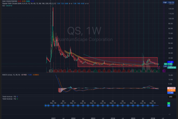Viewport: 178px width, 119px height.
Task: Click the revenue diamond under Dec '25
Action: pyautogui.click(x=153, y=106)
